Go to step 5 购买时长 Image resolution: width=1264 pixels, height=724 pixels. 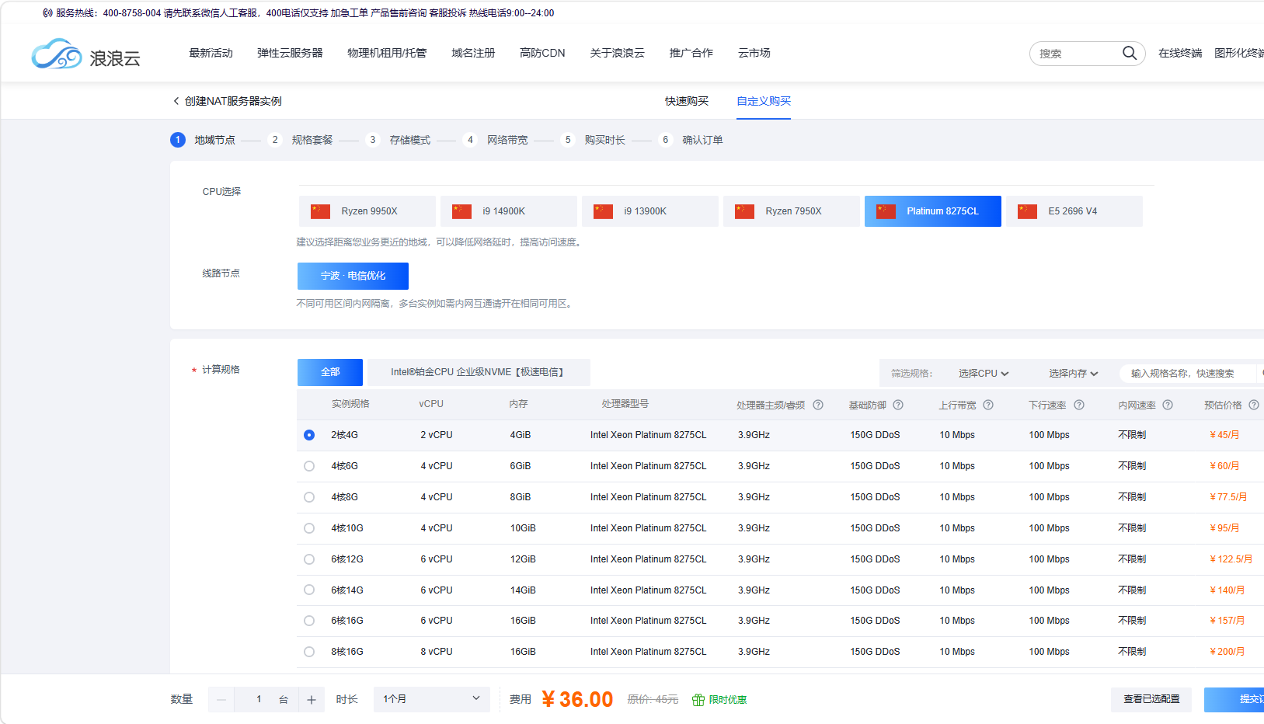pos(594,140)
